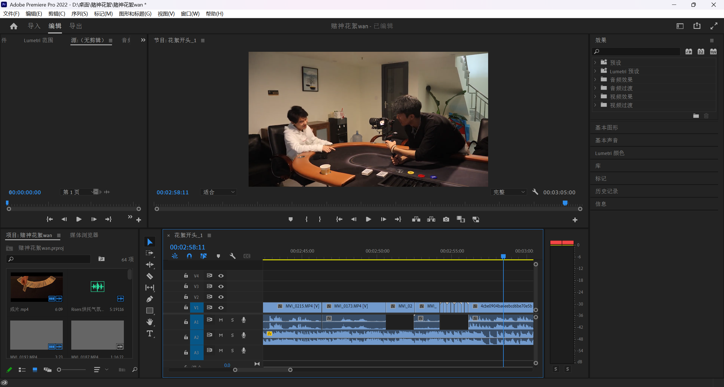
Task: Toggle lock on track V3
Action: click(x=186, y=286)
